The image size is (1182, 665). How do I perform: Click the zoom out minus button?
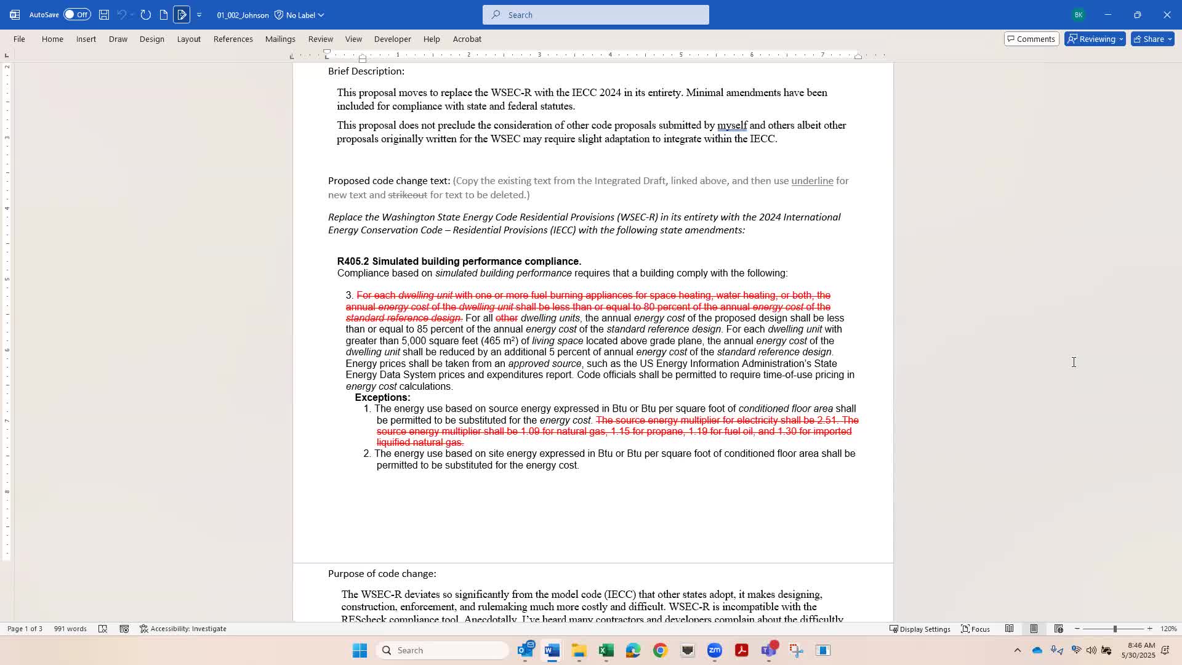click(1077, 629)
